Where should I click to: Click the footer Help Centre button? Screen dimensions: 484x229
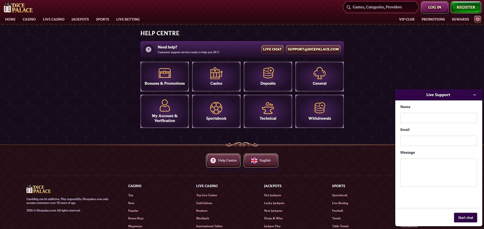(x=223, y=160)
